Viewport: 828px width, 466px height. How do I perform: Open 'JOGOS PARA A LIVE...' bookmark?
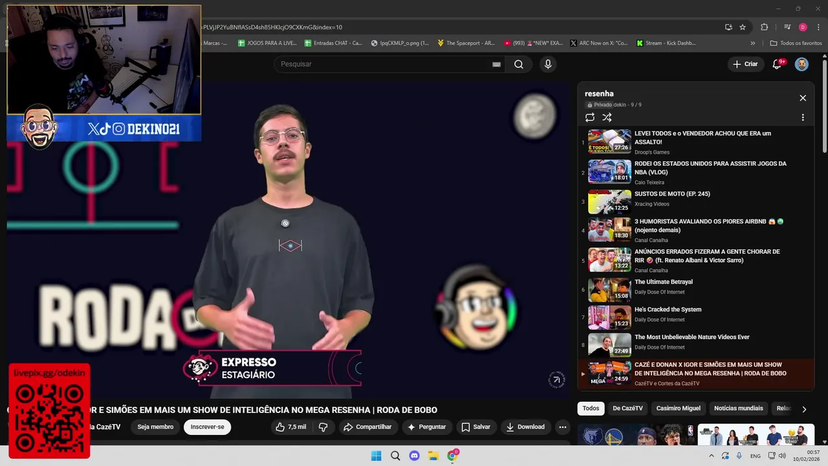click(x=267, y=43)
